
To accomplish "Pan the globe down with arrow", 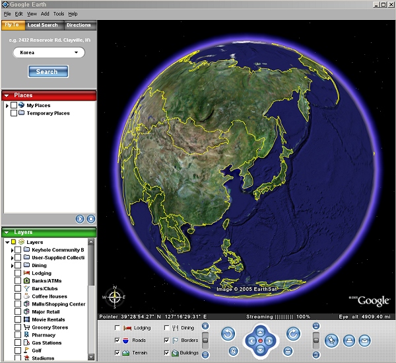I will (261, 350).
